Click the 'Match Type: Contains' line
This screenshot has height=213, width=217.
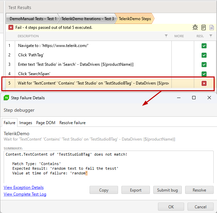pos(37,164)
